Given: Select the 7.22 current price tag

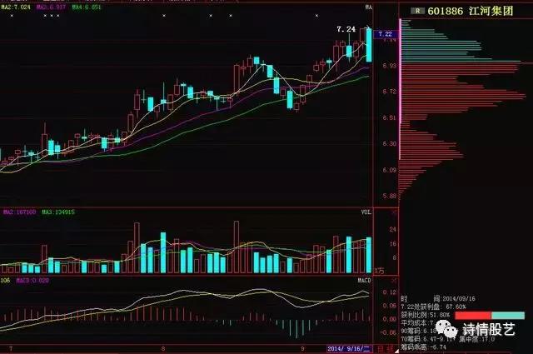Looking at the screenshot, I should [385, 34].
